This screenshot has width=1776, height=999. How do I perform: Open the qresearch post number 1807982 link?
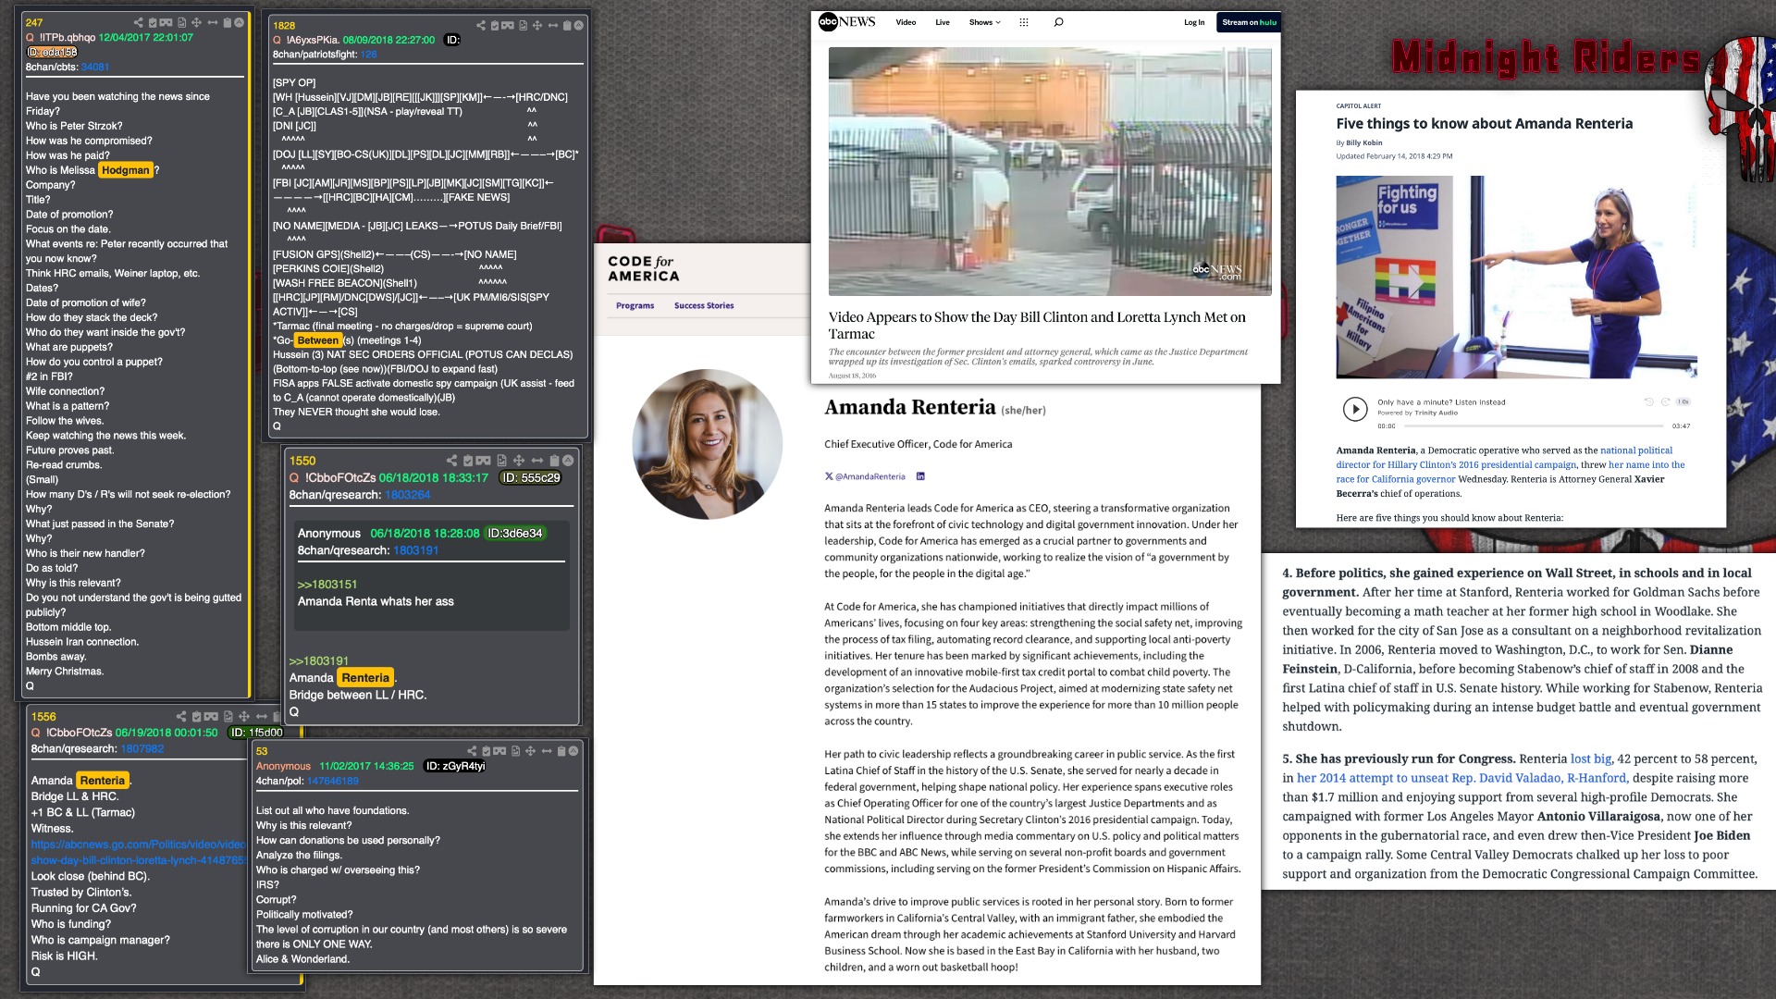[x=142, y=749]
